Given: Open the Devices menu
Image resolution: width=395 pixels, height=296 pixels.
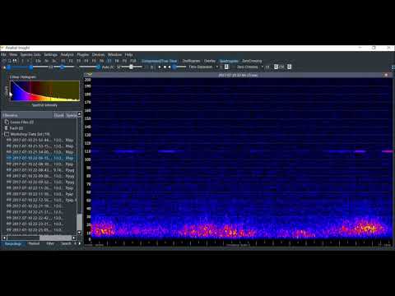Looking at the screenshot, I should 98,54.
